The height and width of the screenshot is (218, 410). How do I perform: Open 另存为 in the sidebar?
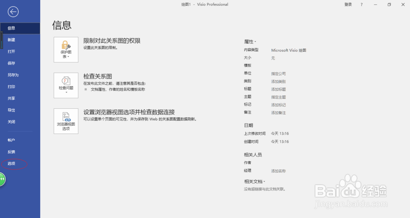coord(20,75)
